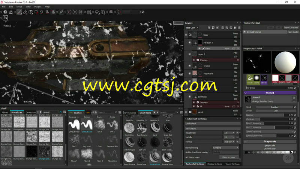Open Normal mixing Combine dropdown
The image size is (300, 169).
point(226,148)
